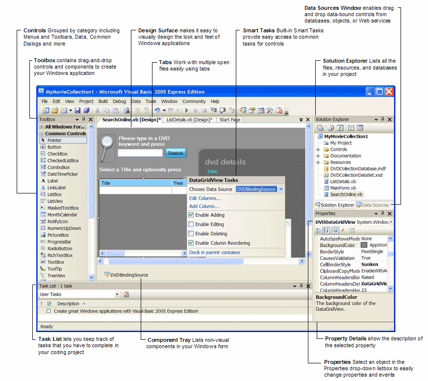428x381 pixels.
Task: Open the Choose Data Source dropdown
Action: point(280,189)
